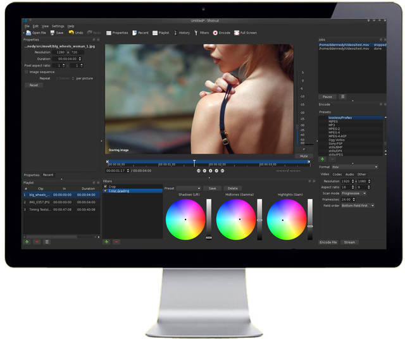Click the Highlights vertical slider handle
405x339 pixels.
(310, 226)
